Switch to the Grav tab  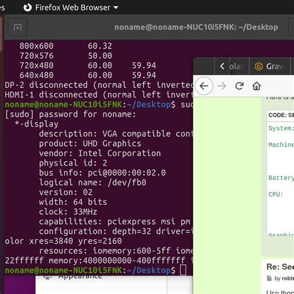click(270, 66)
